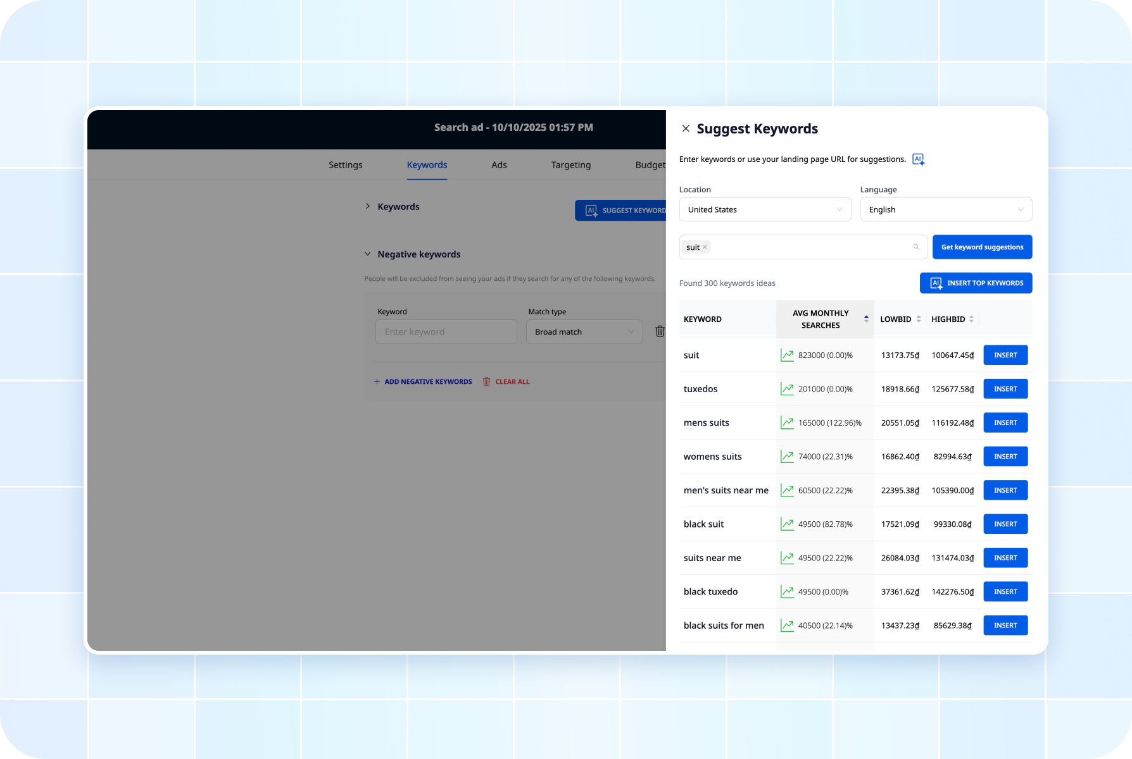Switch to the Settings tab
Image resolution: width=1132 pixels, height=759 pixels.
346,165
